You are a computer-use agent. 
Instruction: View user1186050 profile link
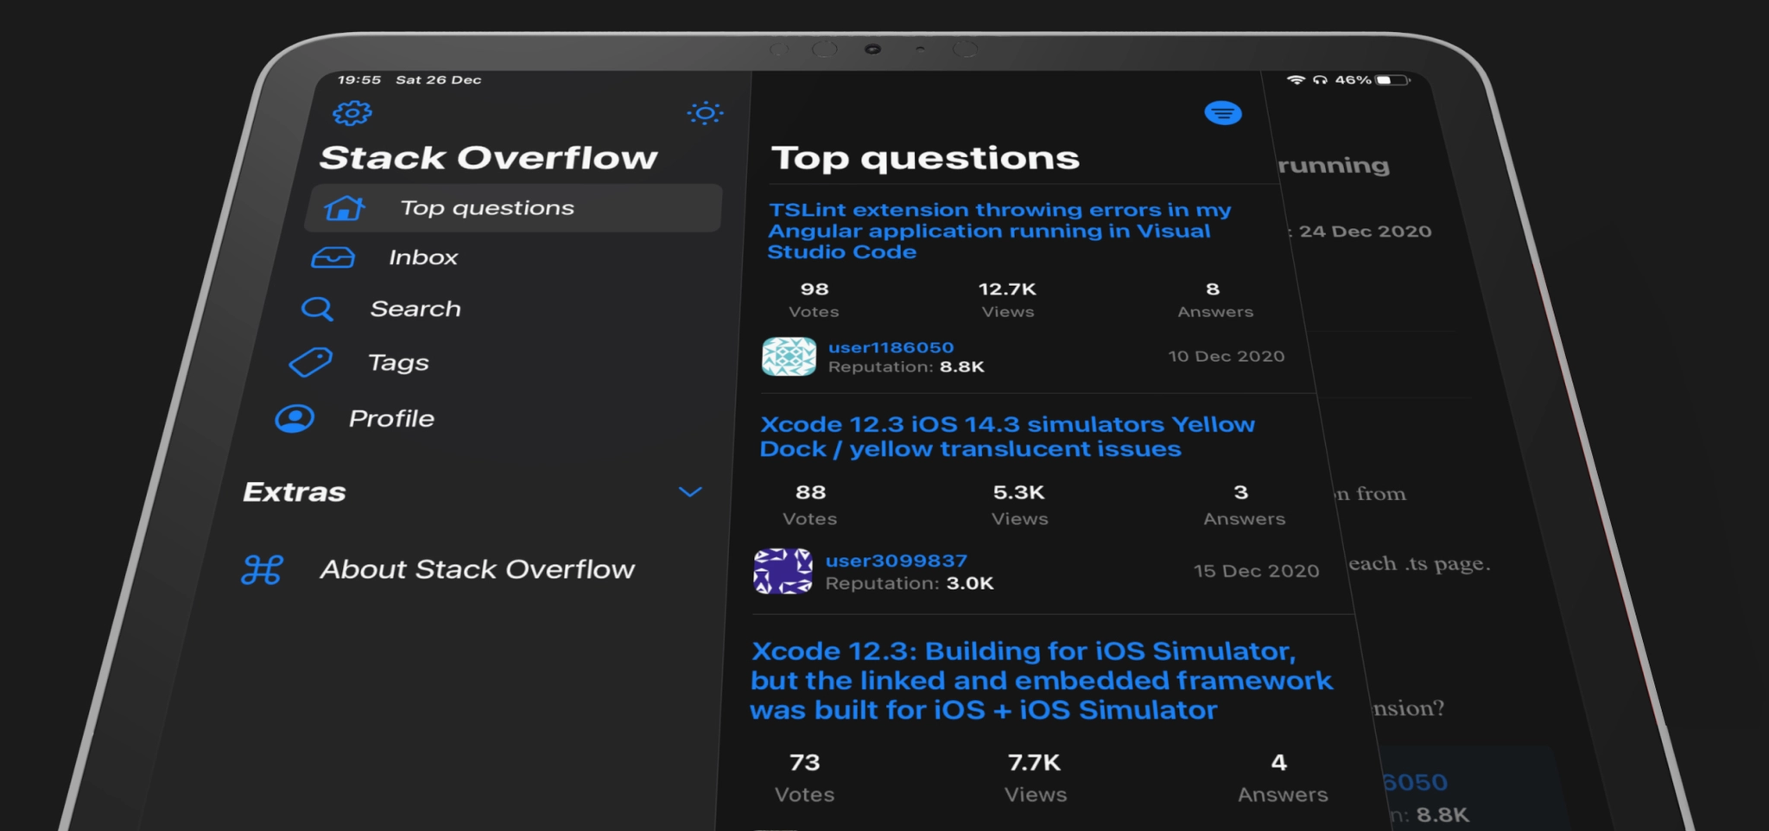pyautogui.click(x=891, y=347)
